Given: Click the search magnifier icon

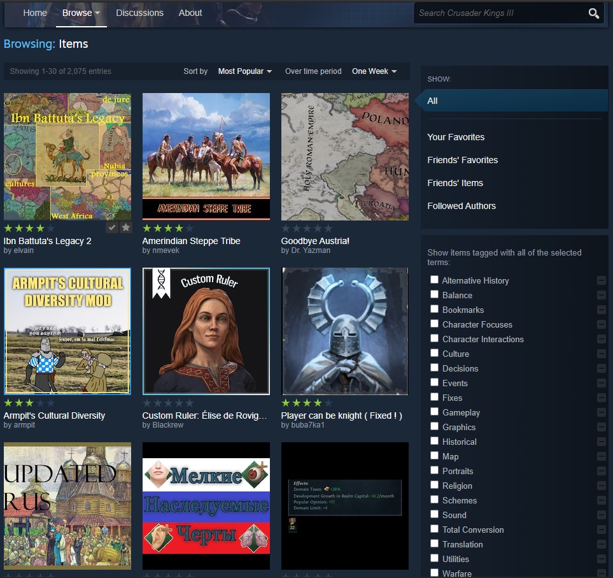Looking at the screenshot, I should (593, 13).
